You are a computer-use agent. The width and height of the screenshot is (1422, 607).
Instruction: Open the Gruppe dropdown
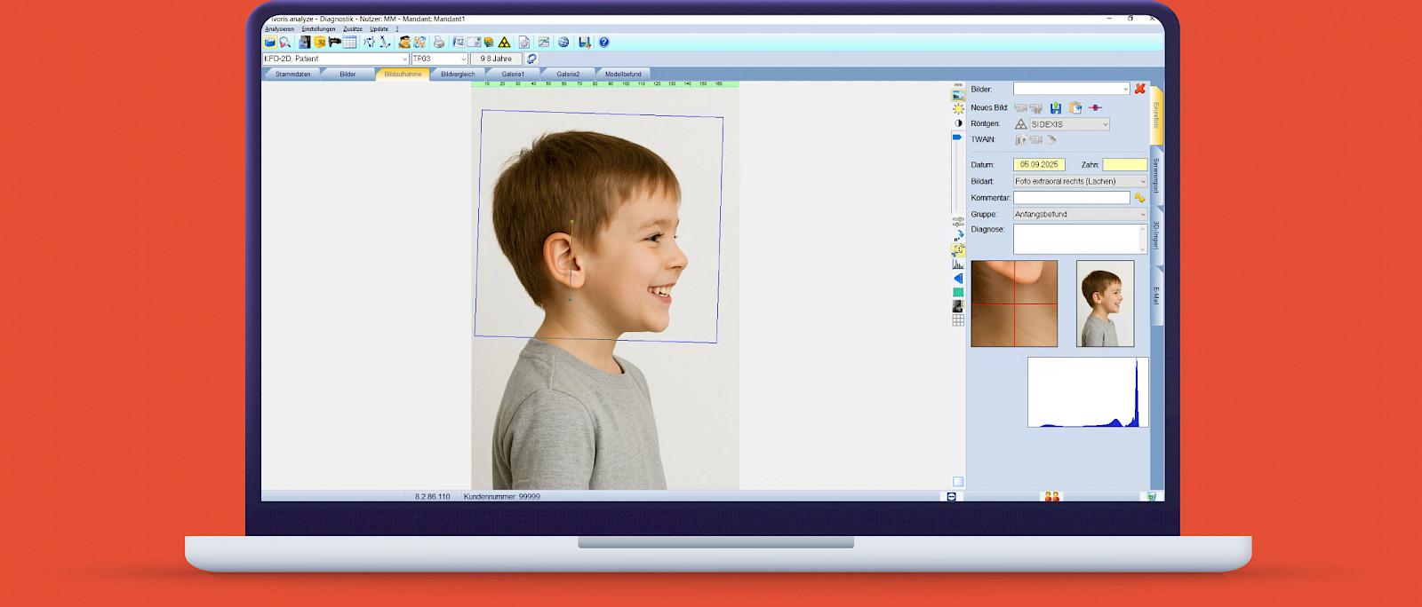tap(1143, 214)
